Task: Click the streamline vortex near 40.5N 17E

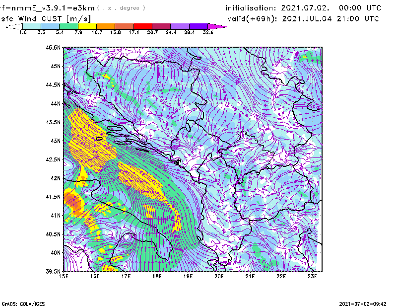Action: [x=127, y=237]
